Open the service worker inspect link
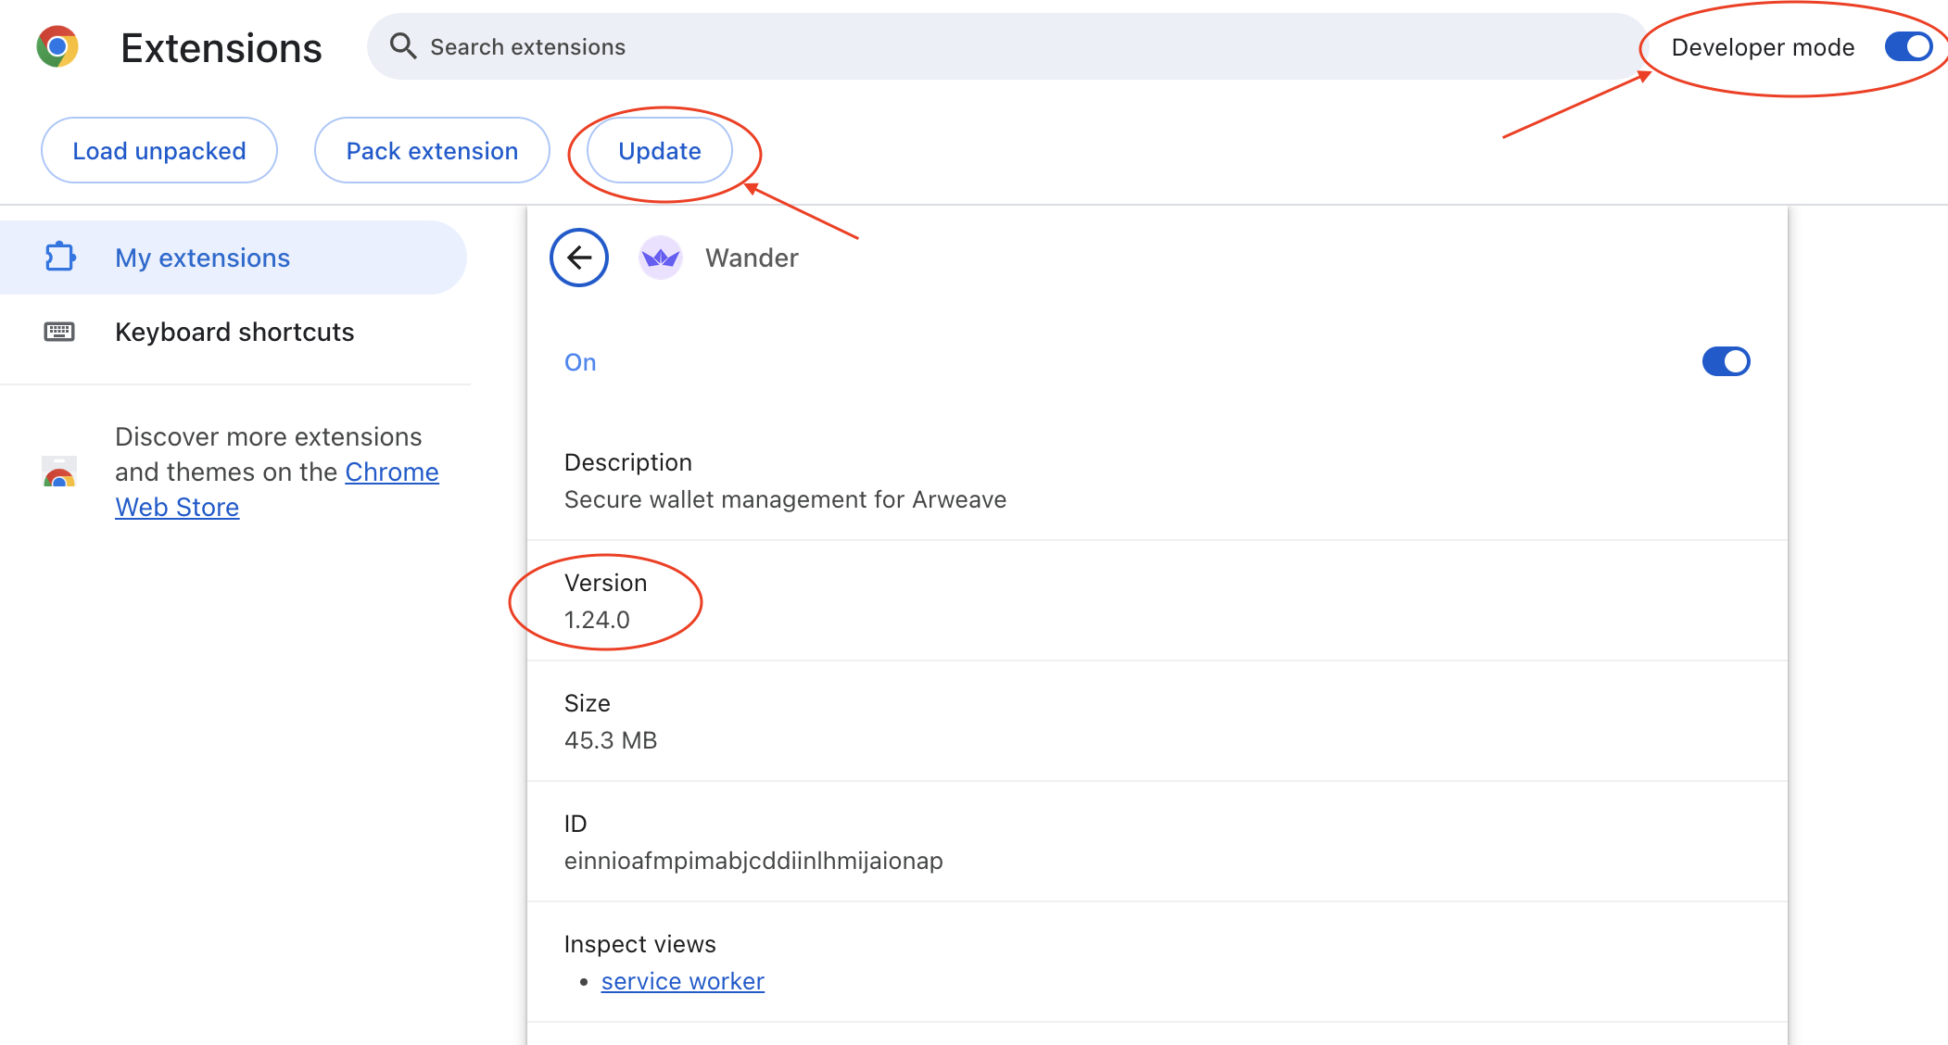 [x=683, y=981]
